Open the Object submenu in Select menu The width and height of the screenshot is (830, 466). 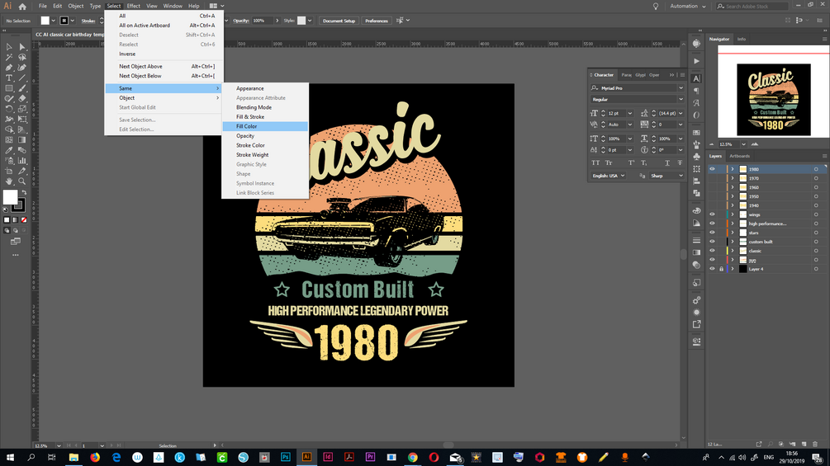(x=164, y=98)
